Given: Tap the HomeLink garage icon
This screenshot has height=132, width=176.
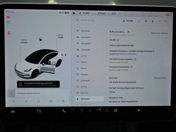Looking at the screenshot, I should pos(146,21).
